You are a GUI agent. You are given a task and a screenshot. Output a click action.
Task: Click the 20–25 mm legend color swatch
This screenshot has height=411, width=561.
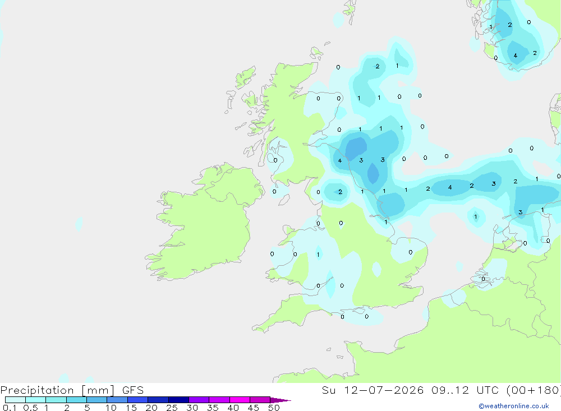(x=158, y=400)
